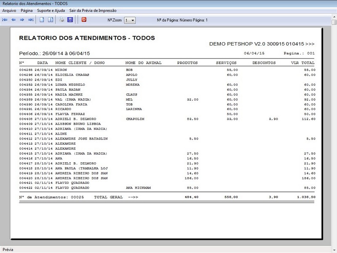Click animal name CHAPOLIM

(x=135, y=119)
